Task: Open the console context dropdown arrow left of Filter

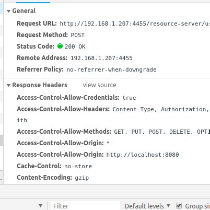Action: (x=40, y=206)
